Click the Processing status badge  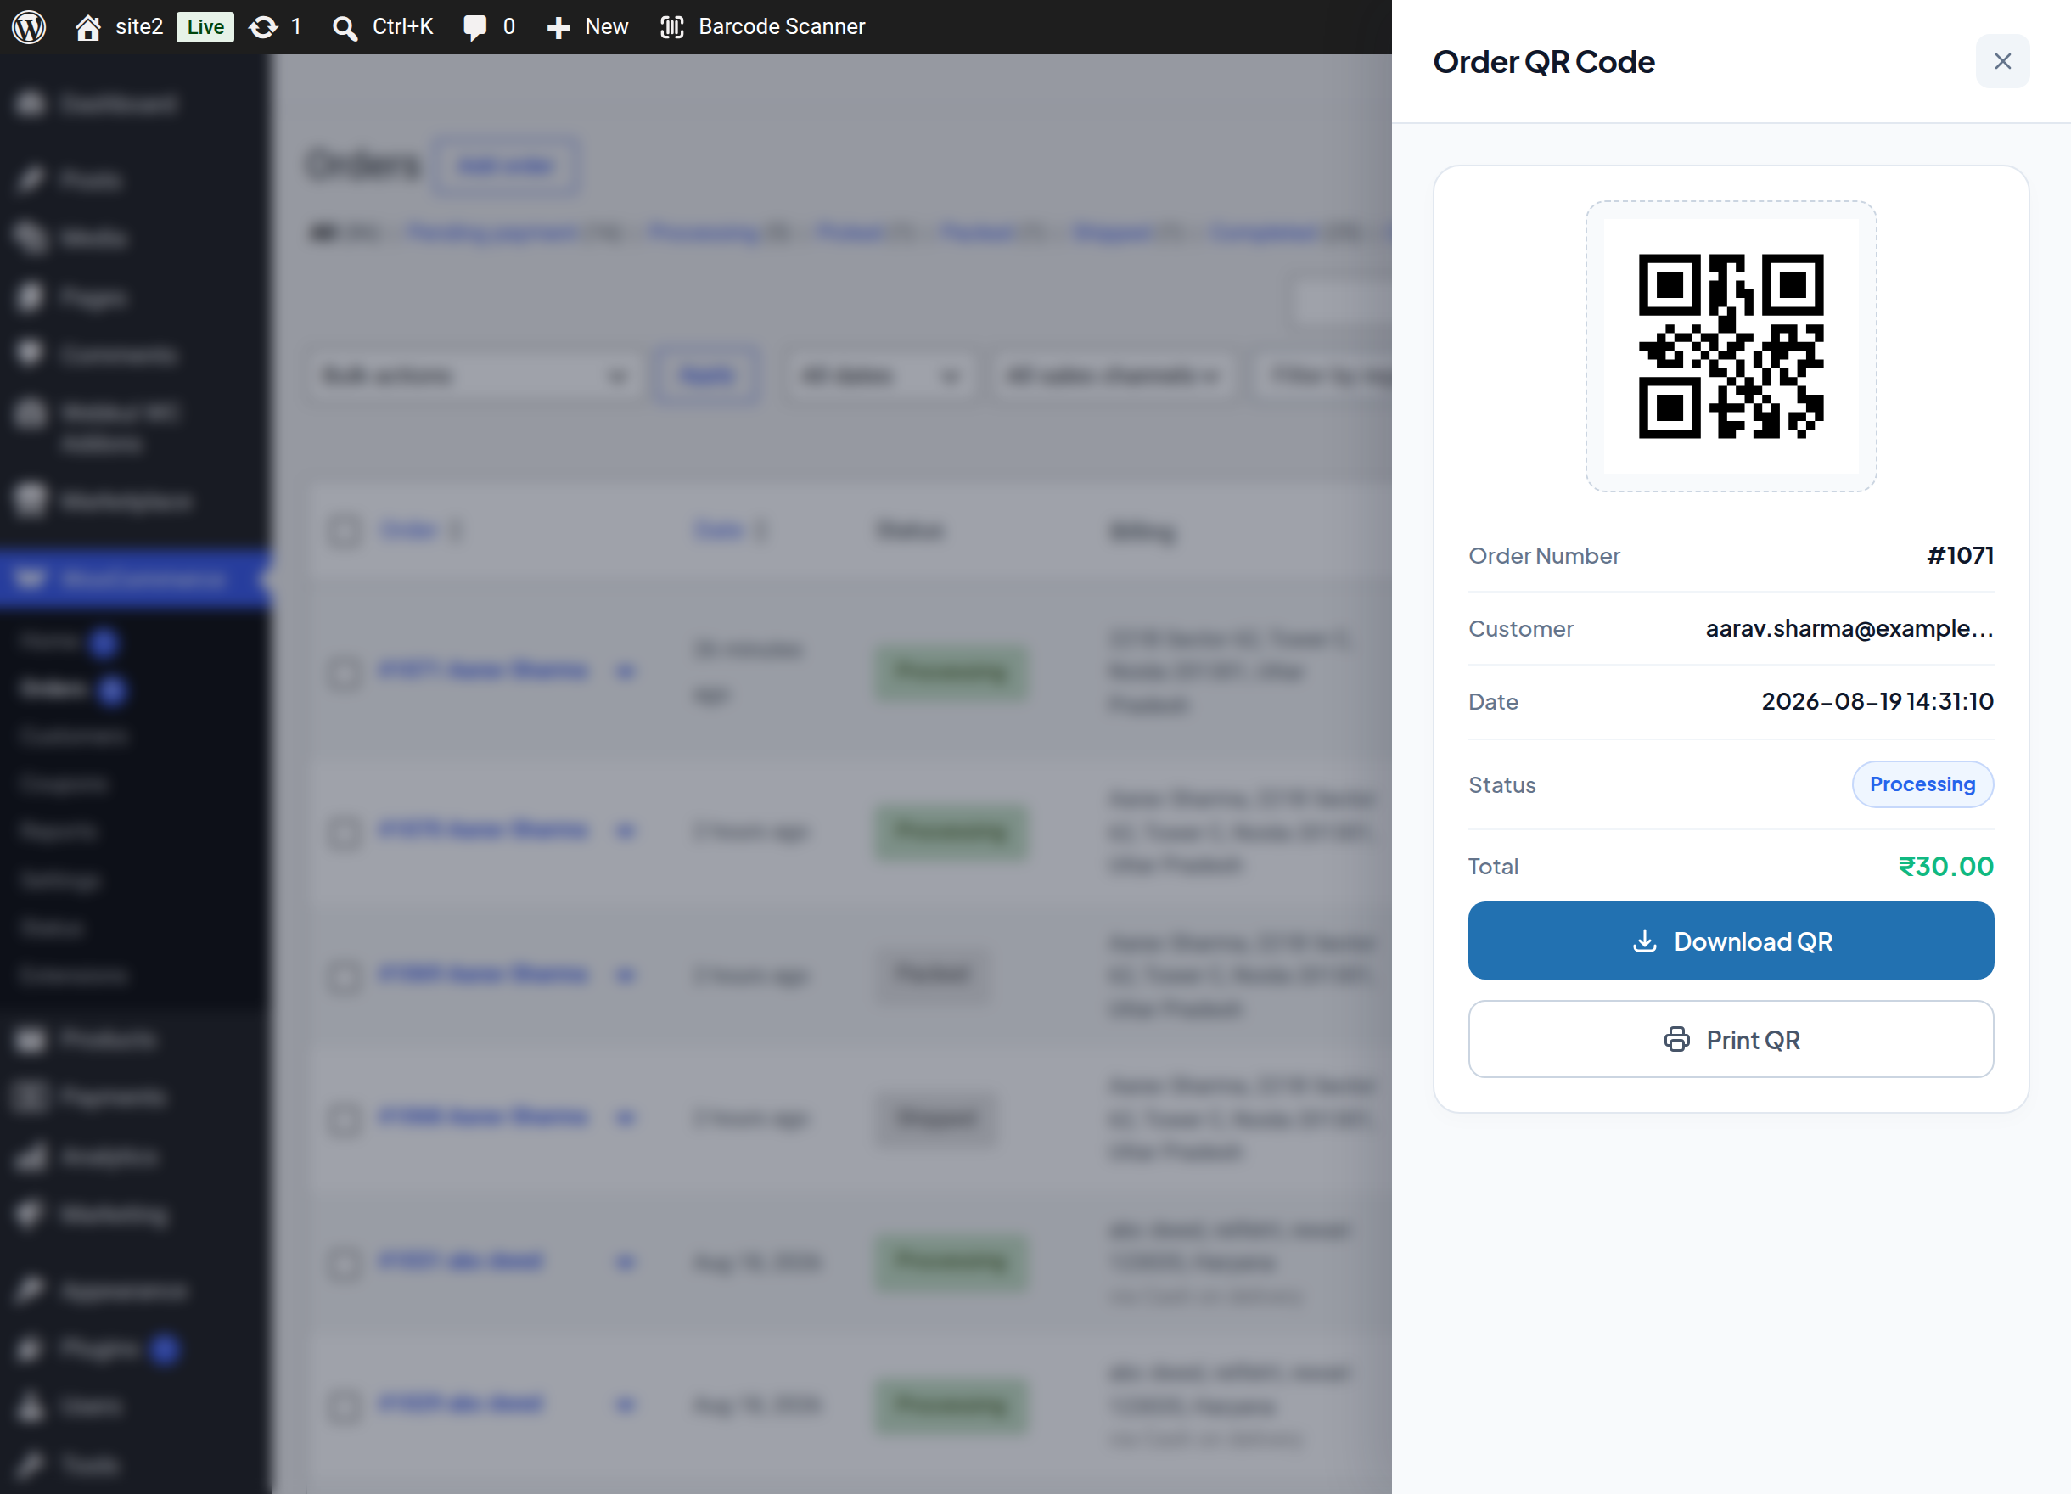pos(1922,784)
